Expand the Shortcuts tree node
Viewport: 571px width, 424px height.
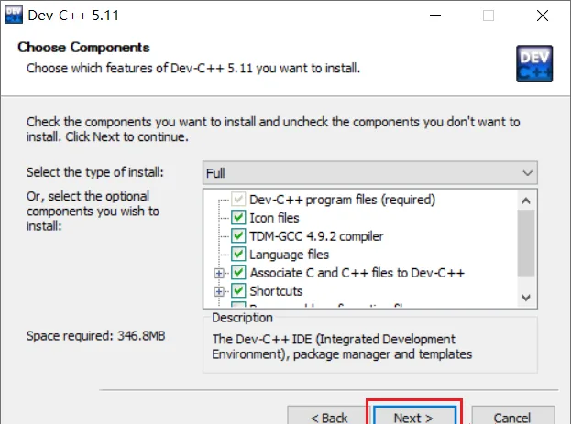(219, 291)
